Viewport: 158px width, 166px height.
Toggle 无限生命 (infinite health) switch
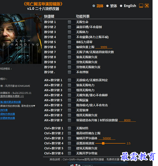click(71, 22)
